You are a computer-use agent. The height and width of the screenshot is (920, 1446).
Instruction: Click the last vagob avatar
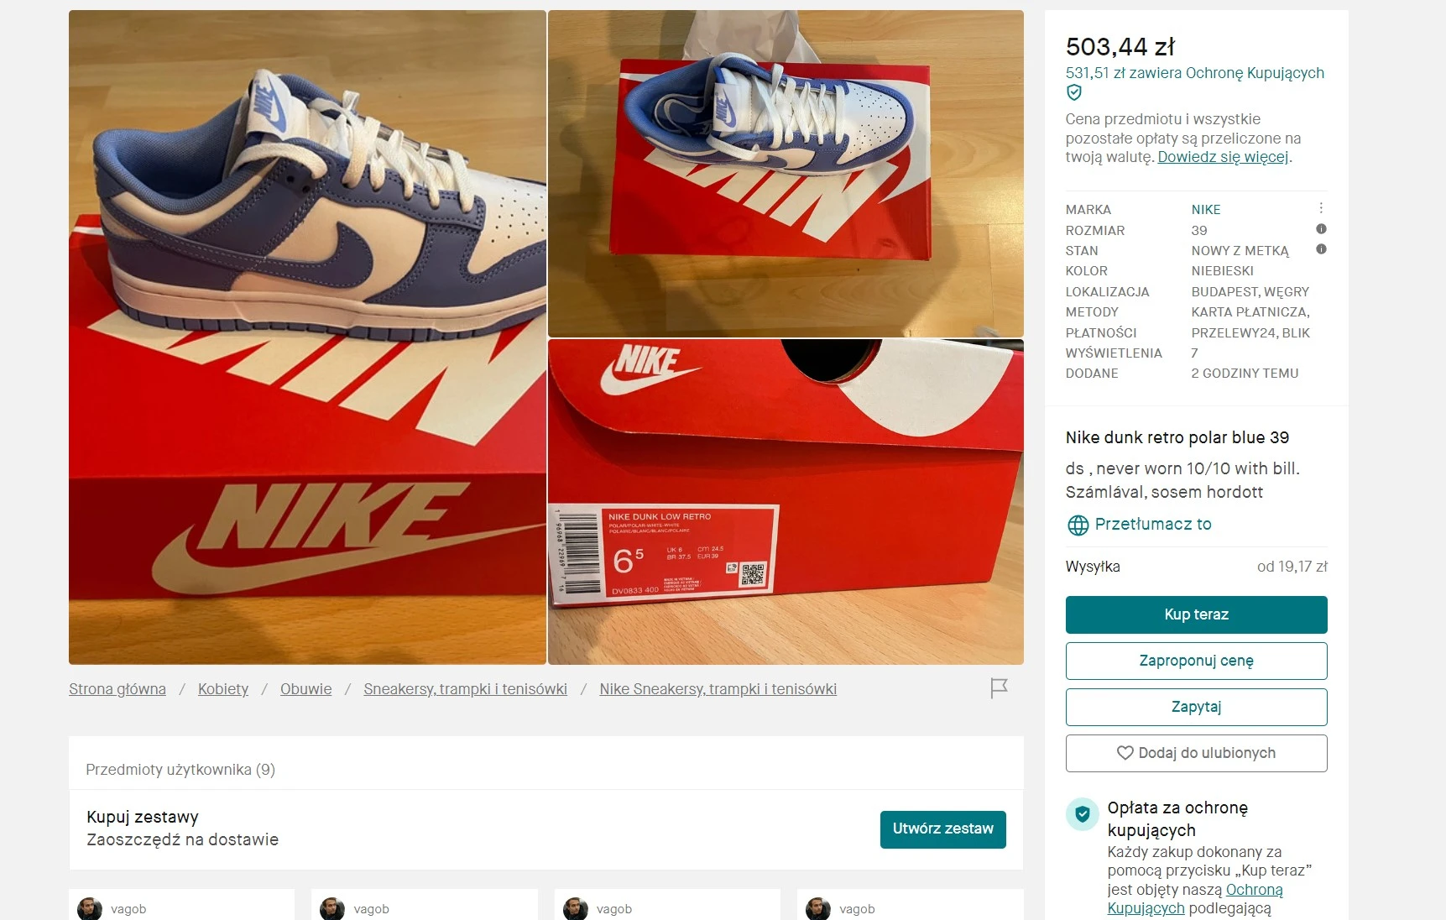tap(818, 909)
